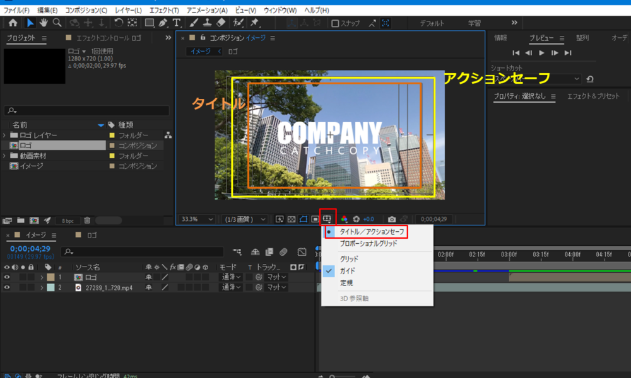Viewport: 631px width, 378px height.
Task: Select the Pen tool
Action: pos(163,23)
